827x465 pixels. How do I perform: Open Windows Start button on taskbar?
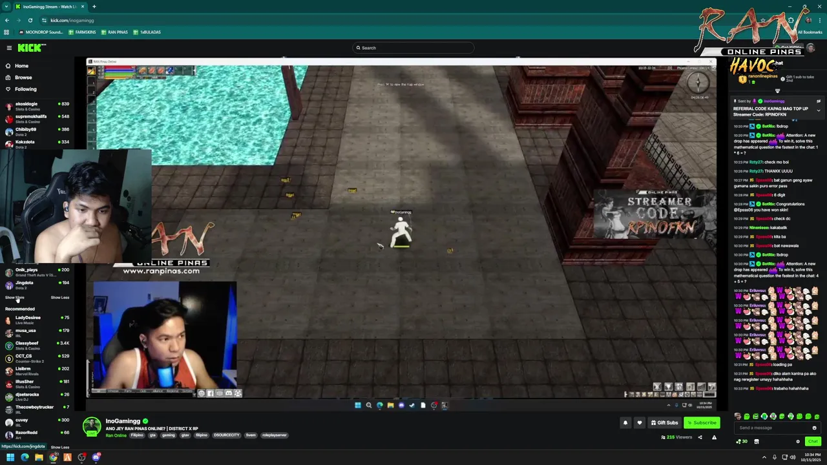(10, 457)
